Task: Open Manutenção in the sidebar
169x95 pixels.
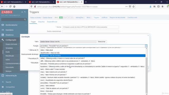Action: click(x=10, y=56)
